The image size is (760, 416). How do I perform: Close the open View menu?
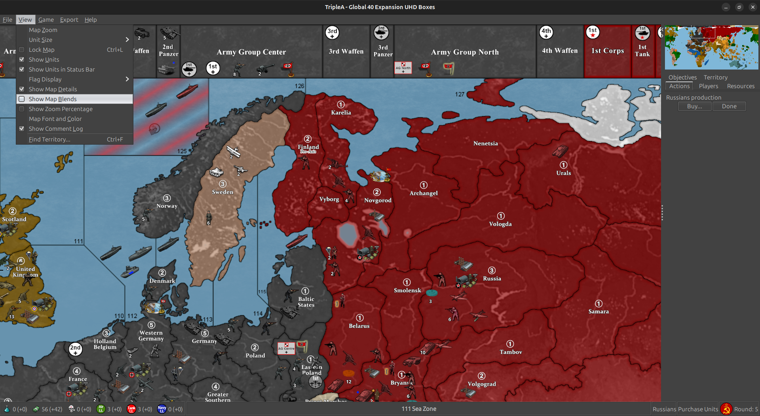(25, 20)
